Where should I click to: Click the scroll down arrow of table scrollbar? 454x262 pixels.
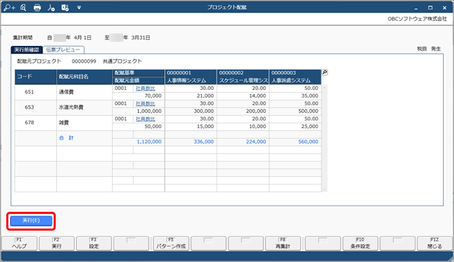click(324, 190)
